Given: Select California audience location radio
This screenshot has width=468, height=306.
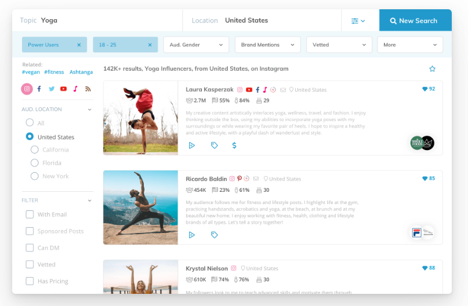Looking at the screenshot, I should click(35, 150).
